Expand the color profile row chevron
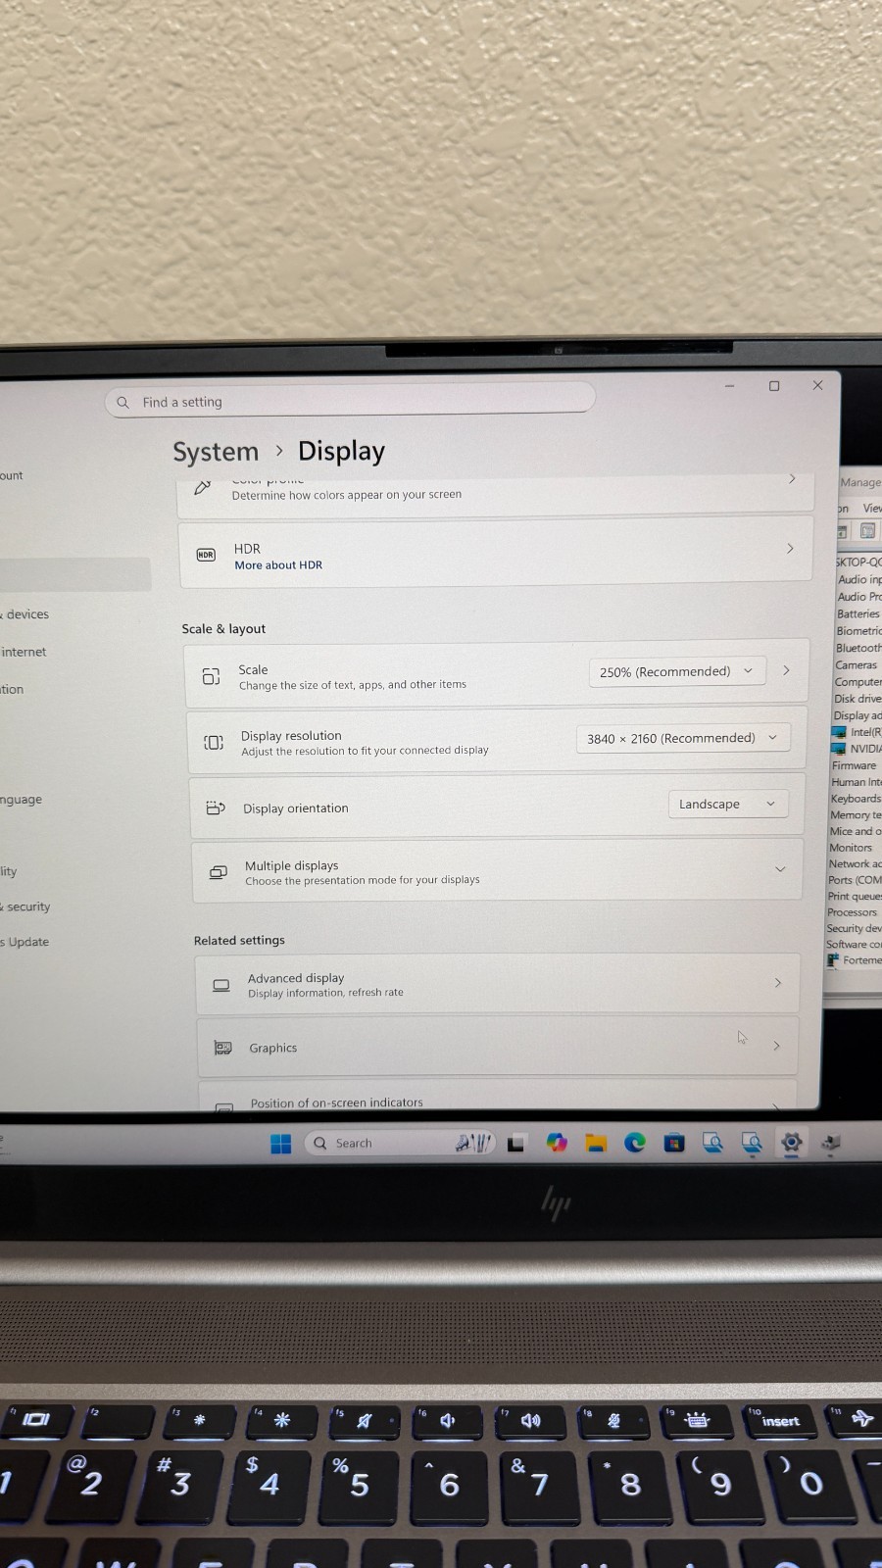This screenshot has height=1568, width=882. [x=792, y=479]
